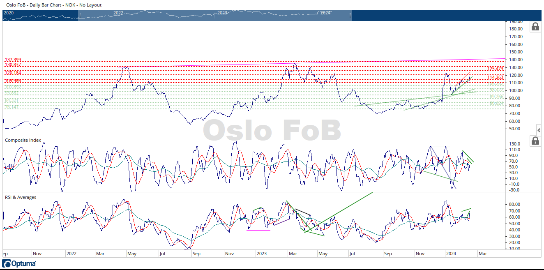Click the 89.266 level label
Screen dimensions: 544x270
click(497, 97)
